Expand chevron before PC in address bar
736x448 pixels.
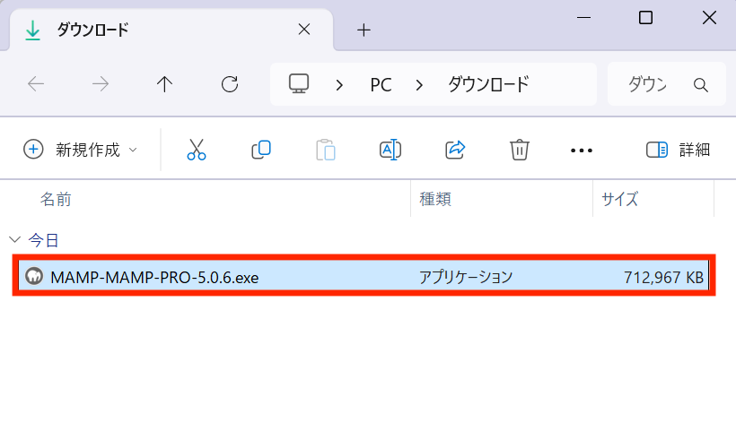(339, 85)
